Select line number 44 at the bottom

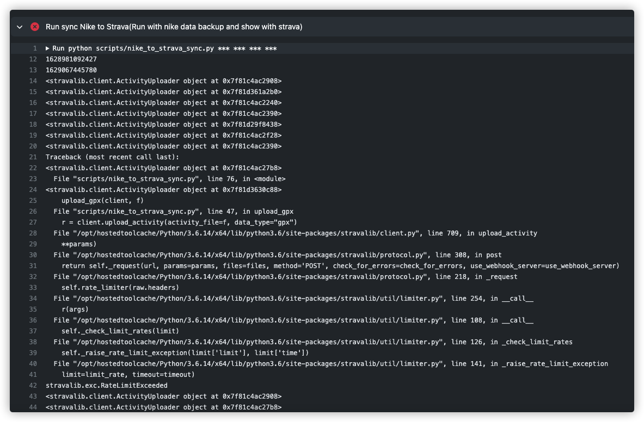click(x=33, y=407)
